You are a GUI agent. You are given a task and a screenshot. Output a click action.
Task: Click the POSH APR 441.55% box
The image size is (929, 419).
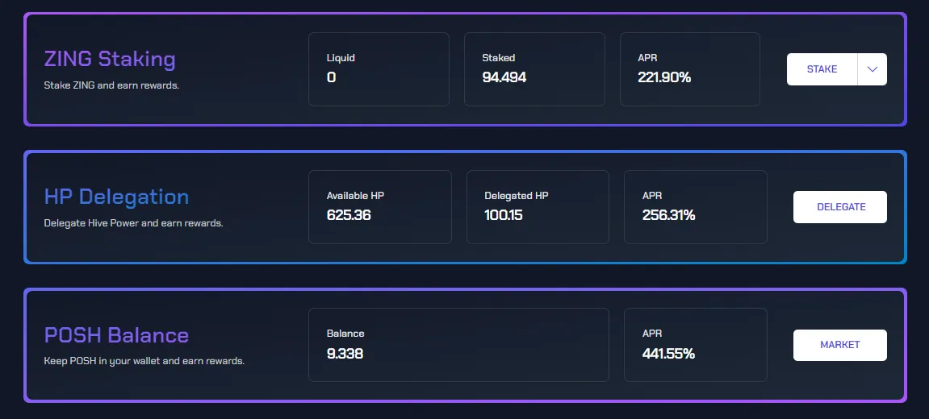tap(696, 345)
